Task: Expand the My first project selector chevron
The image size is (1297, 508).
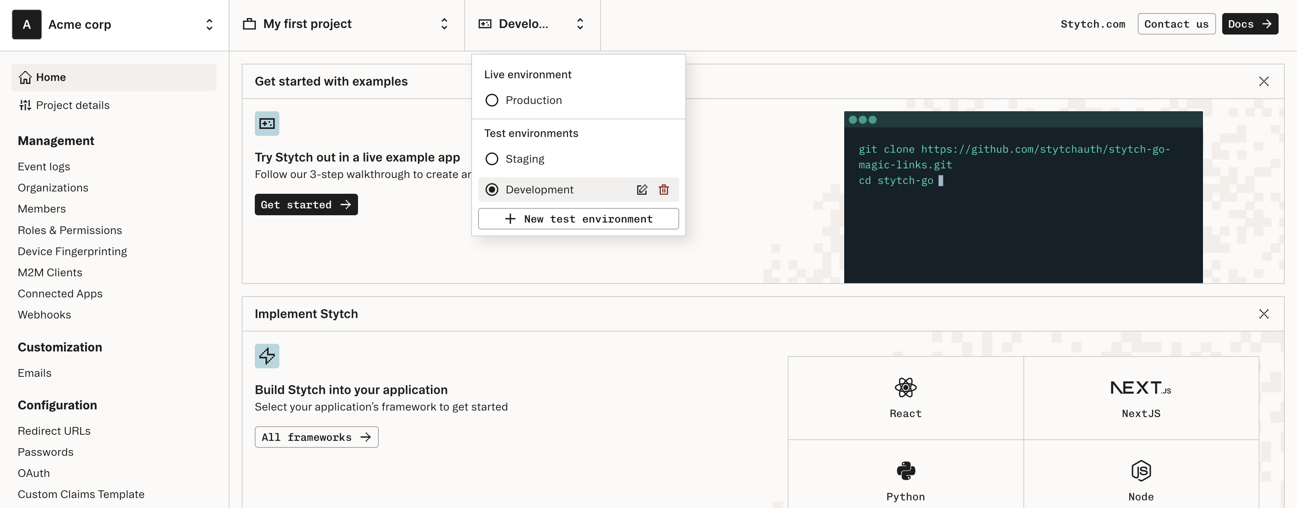Action: 444,24
